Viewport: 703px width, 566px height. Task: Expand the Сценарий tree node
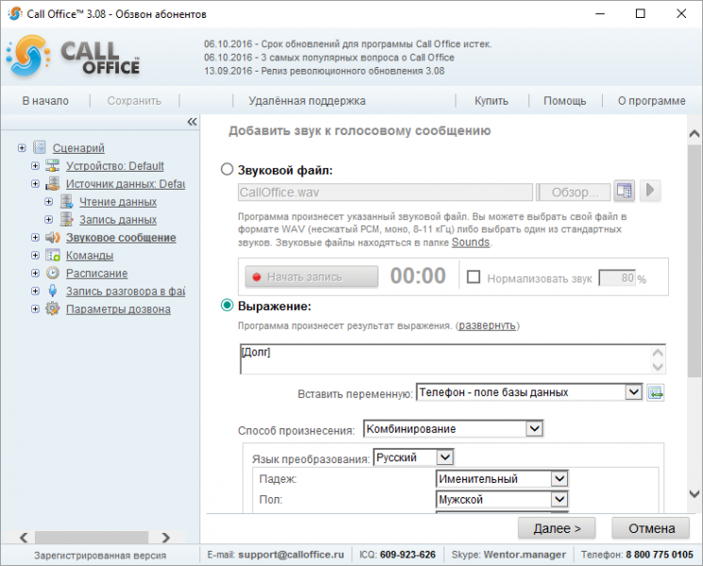22,148
